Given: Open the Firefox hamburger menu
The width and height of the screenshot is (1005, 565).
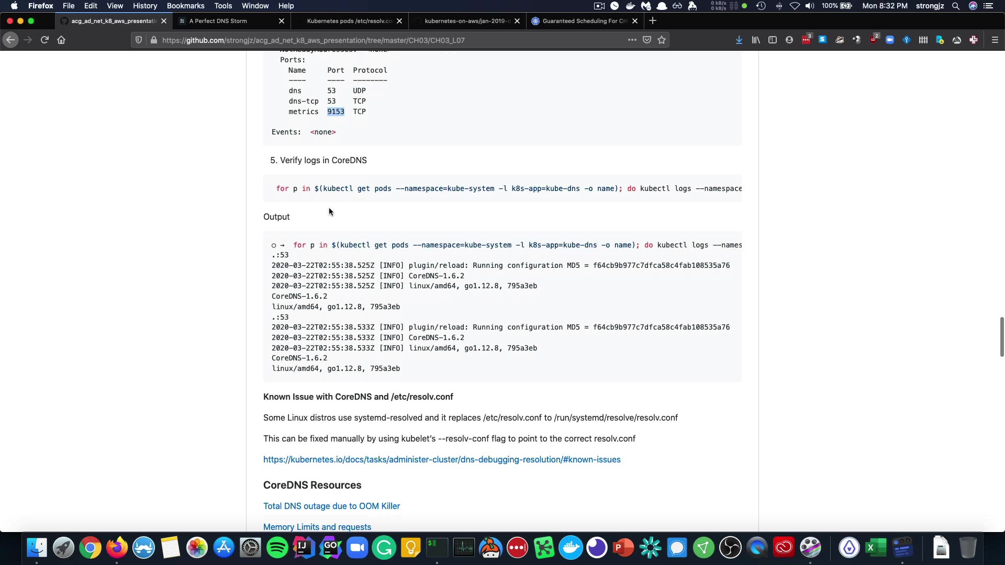Looking at the screenshot, I should [x=995, y=40].
